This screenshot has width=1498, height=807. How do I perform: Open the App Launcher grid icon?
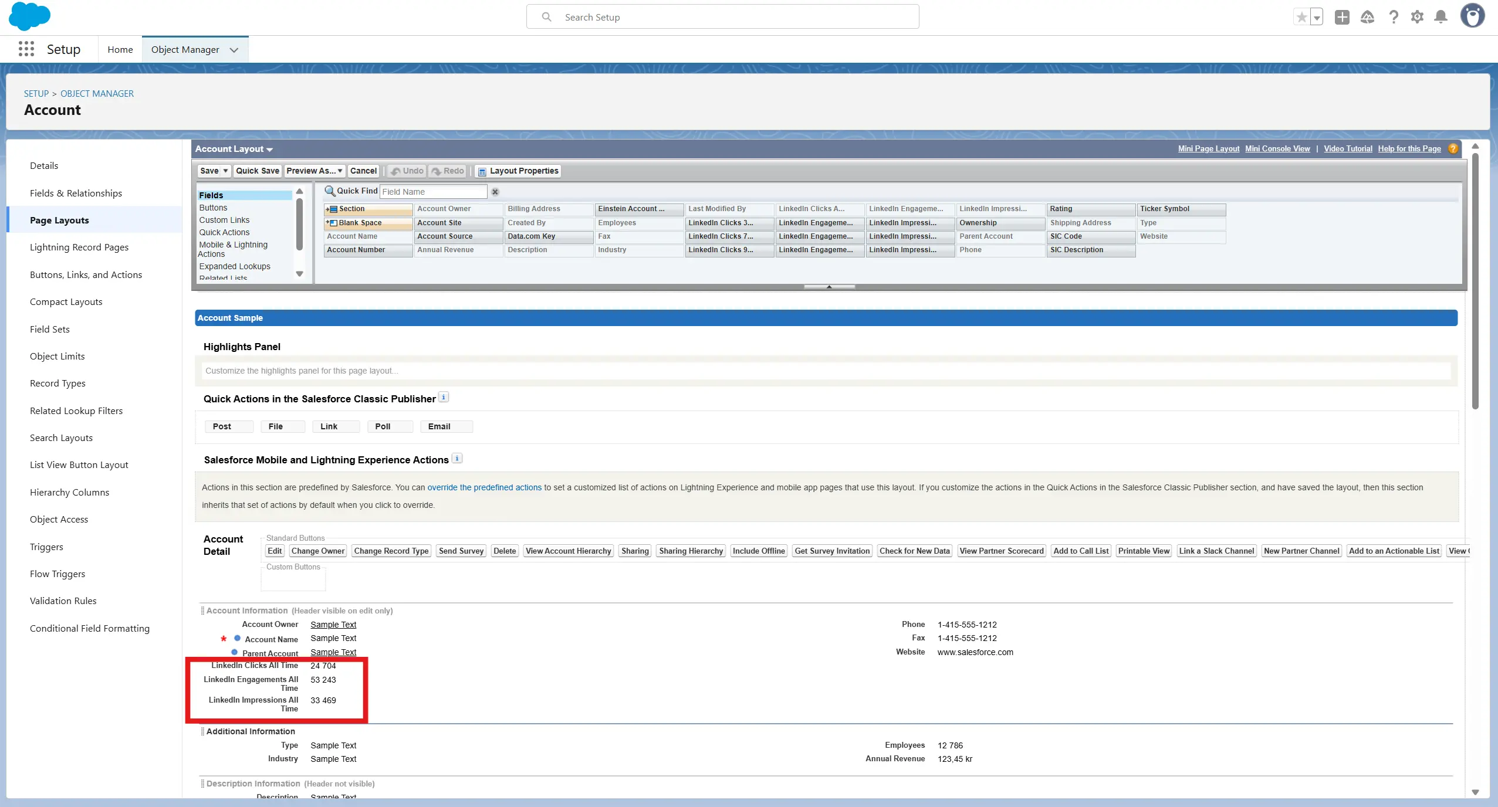[x=26, y=49]
